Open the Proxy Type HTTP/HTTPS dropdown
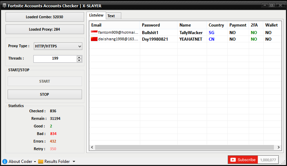The width and height of the screenshot is (287, 166). coord(58,46)
